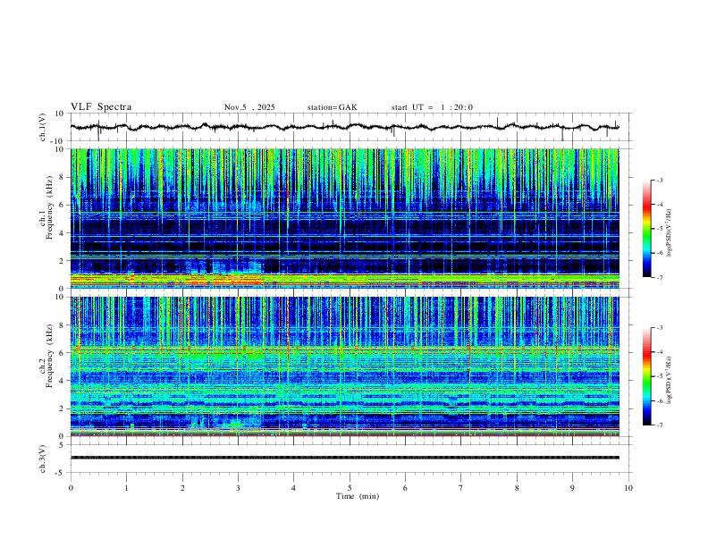The width and height of the screenshot is (708, 547).
Task: Click the "Time (min)" axis label
Action: [358, 496]
